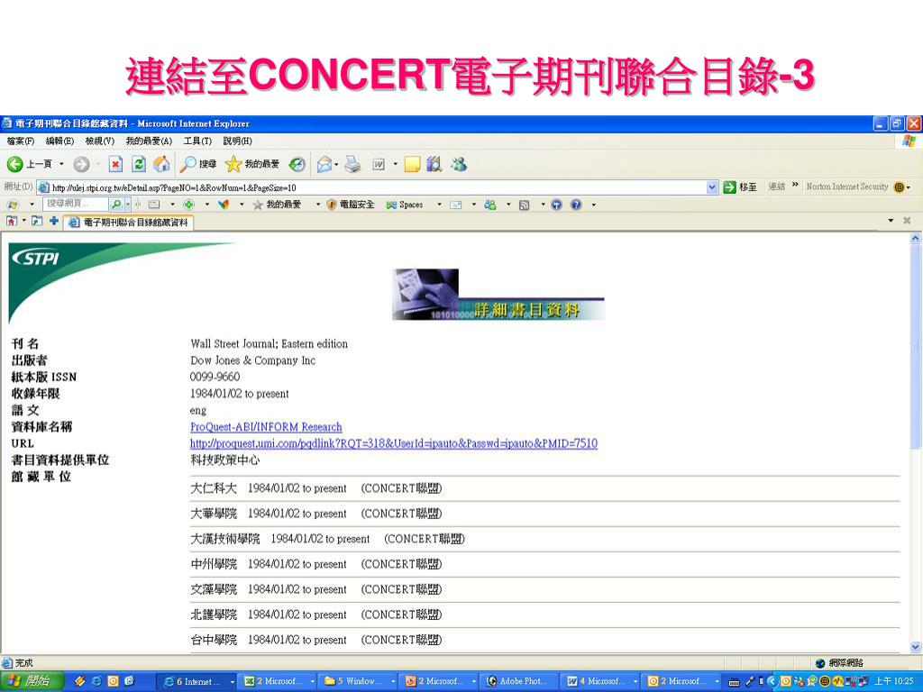This screenshot has height=692, width=923.
Task: Open the 搜尋 search pane
Action: pyautogui.click(x=198, y=164)
